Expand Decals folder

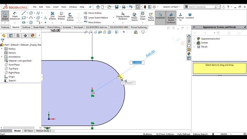[x=195, y=47]
